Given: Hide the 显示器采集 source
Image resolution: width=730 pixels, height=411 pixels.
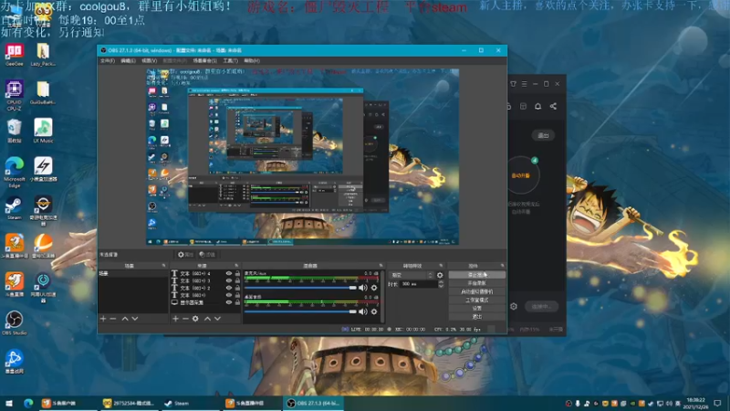Looking at the screenshot, I should [229, 302].
